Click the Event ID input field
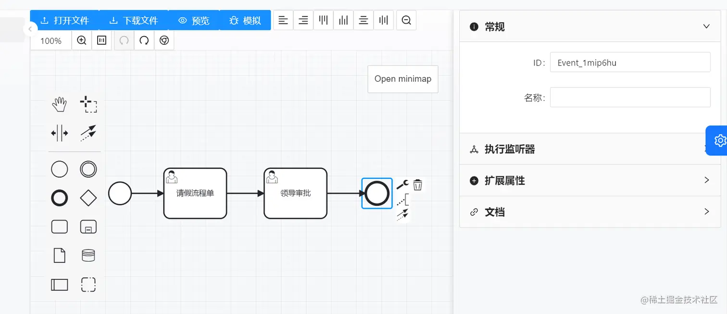Viewport: 727px width, 314px height. (x=630, y=62)
